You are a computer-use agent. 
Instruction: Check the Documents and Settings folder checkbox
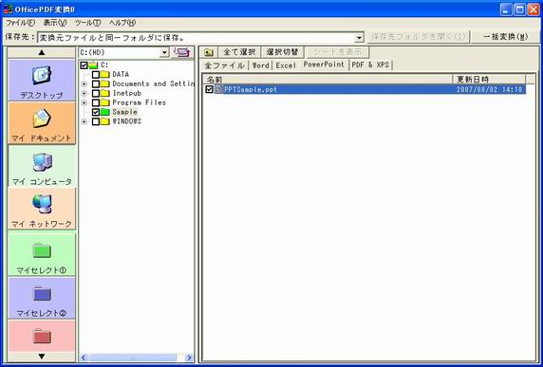96,83
